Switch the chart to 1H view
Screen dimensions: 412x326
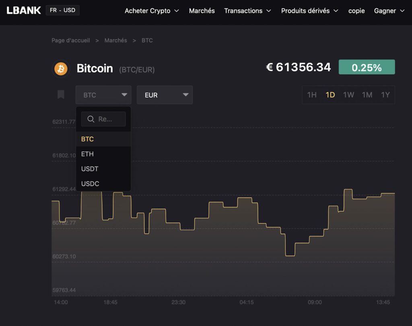coord(311,95)
